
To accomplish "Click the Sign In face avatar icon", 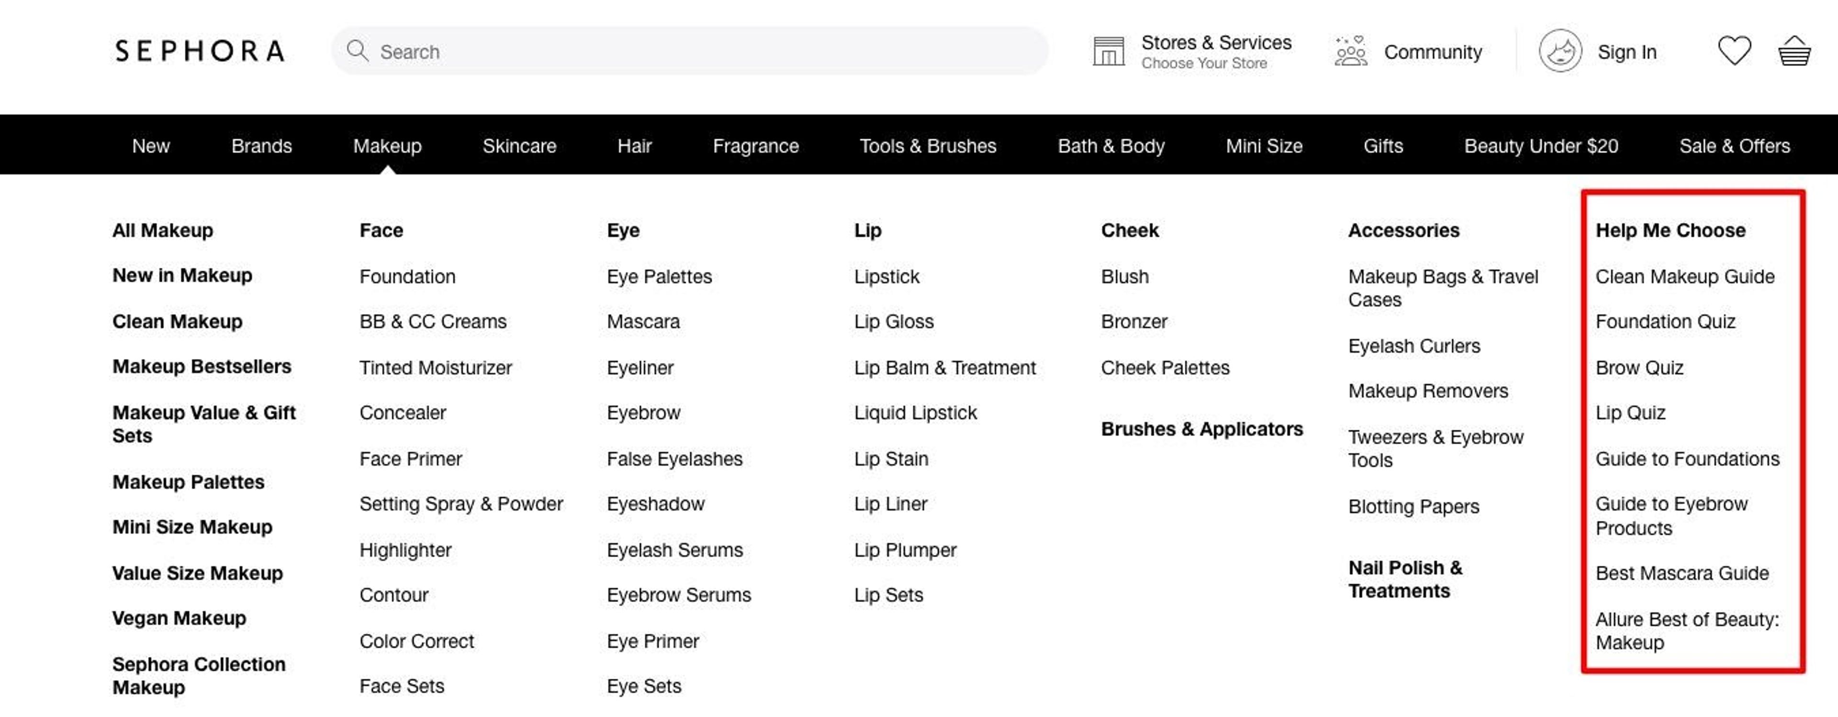I will click(x=1560, y=51).
